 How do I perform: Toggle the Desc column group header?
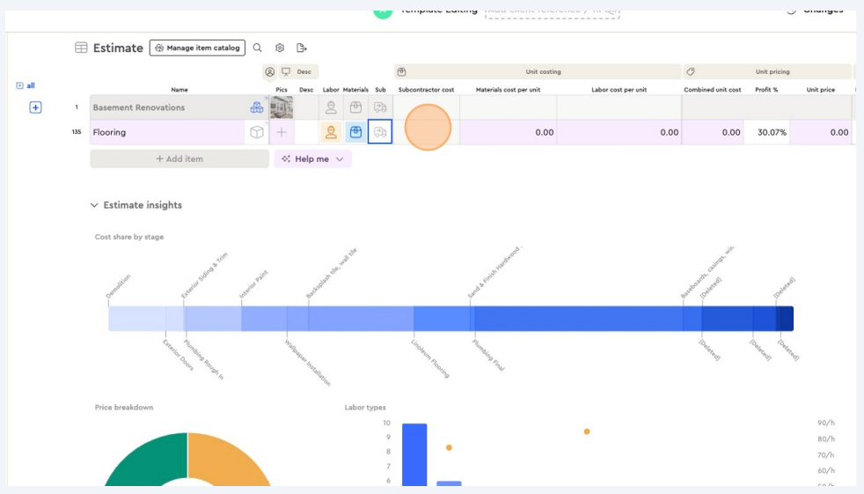tap(298, 72)
